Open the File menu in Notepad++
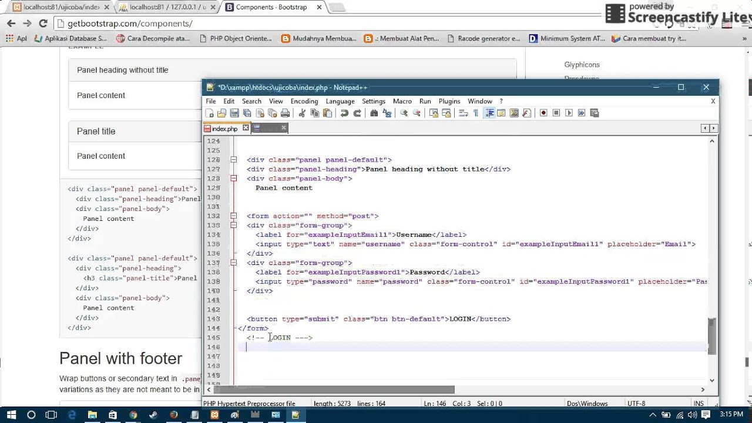This screenshot has height=423, width=752. coord(210,101)
